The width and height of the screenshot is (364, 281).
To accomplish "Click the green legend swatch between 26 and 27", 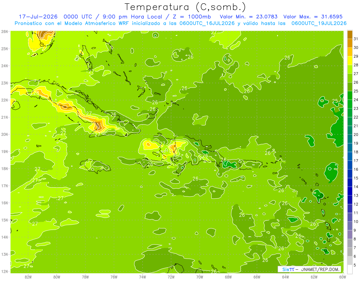I will pyautogui.click(x=350, y=78).
